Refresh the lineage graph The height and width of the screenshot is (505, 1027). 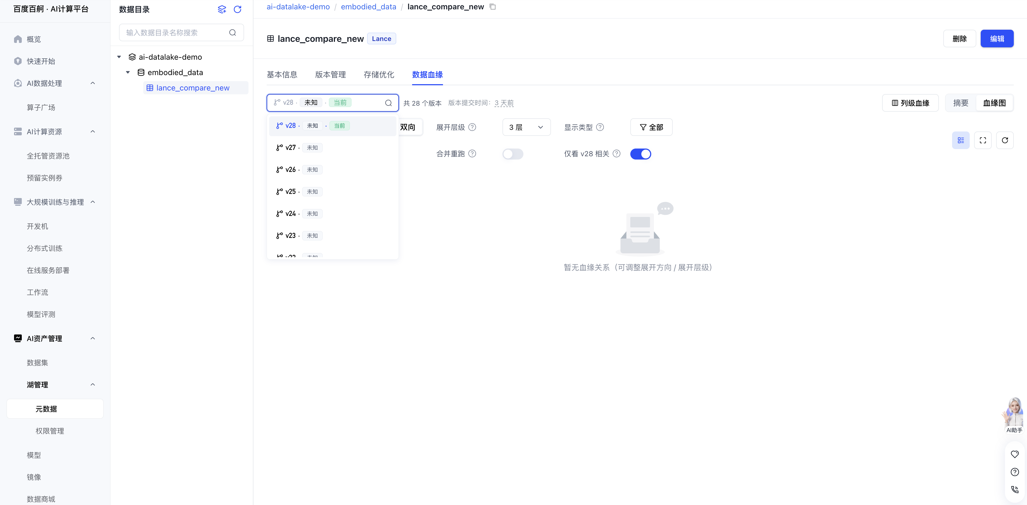1005,140
